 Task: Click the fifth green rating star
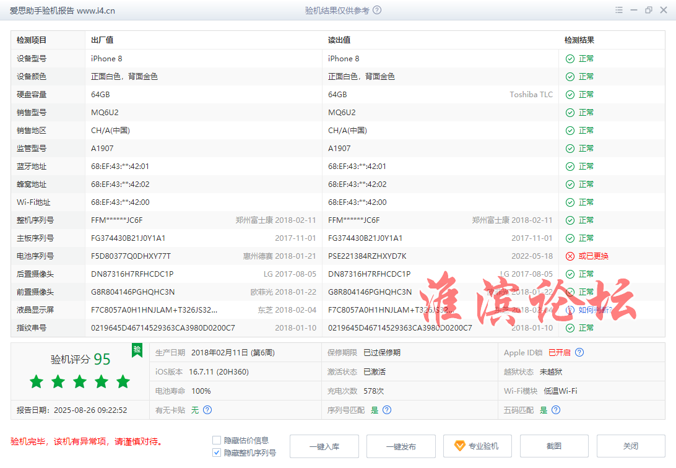click(123, 381)
